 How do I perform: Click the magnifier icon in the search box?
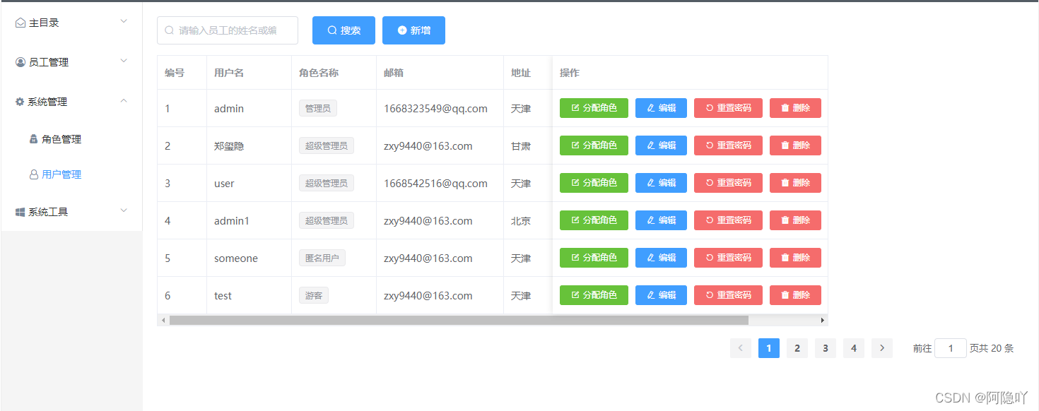(x=169, y=30)
